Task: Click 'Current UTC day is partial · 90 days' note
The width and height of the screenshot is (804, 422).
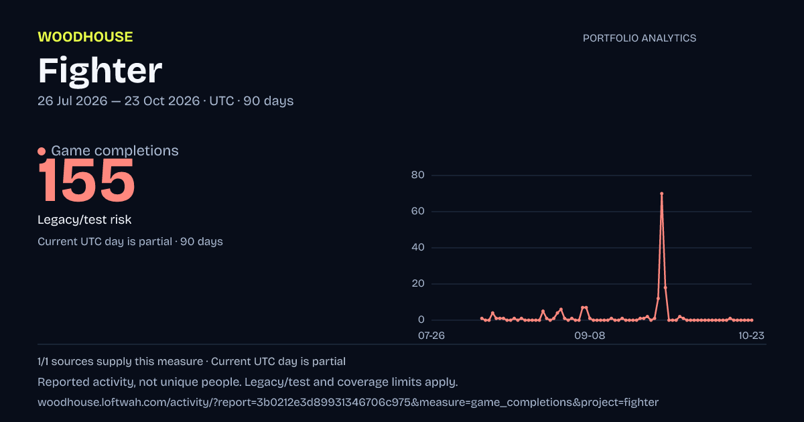Action: [x=130, y=241]
